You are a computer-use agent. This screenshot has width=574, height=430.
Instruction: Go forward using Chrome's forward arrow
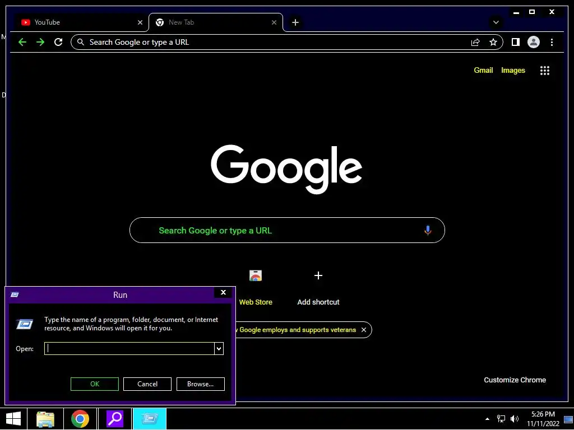pos(40,42)
